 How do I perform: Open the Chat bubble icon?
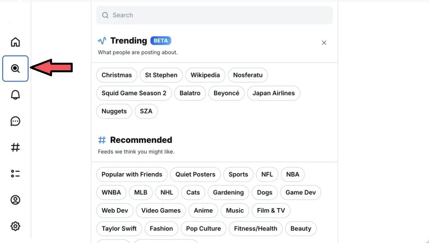click(x=15, y=121)
